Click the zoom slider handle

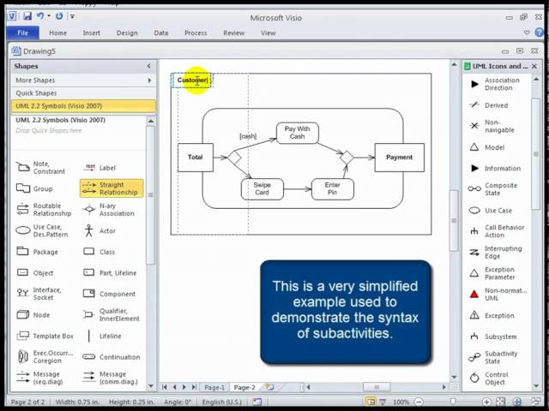(x=453, y=402)
